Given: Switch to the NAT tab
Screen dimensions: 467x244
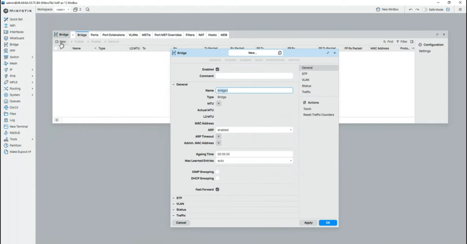Looking at the screenshot, I should (x=201, y=35).
